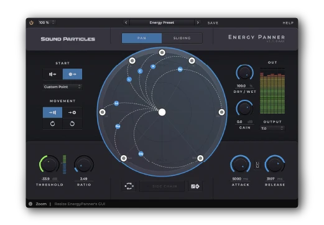Select the far-left side speaker ring node
The width and height of the screenshot is (324, 225).
[x=103, y=112]
